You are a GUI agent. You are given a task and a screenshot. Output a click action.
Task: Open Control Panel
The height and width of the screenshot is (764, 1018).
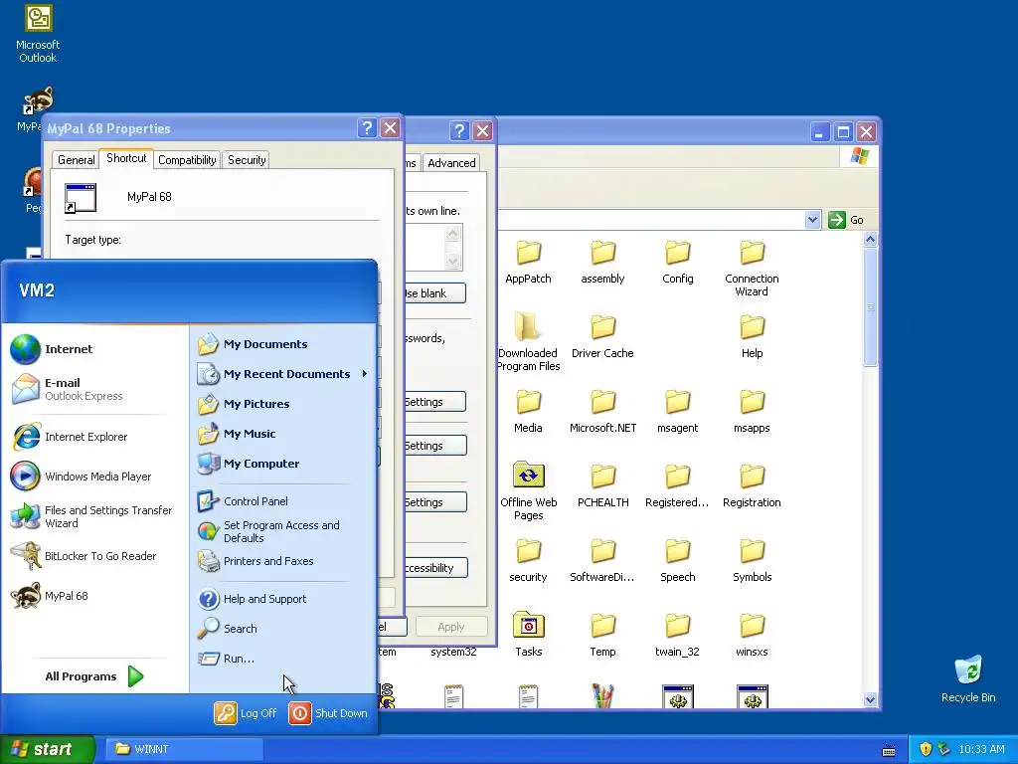pos(243,501)
